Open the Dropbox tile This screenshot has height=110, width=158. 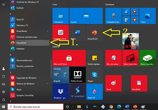61,92
